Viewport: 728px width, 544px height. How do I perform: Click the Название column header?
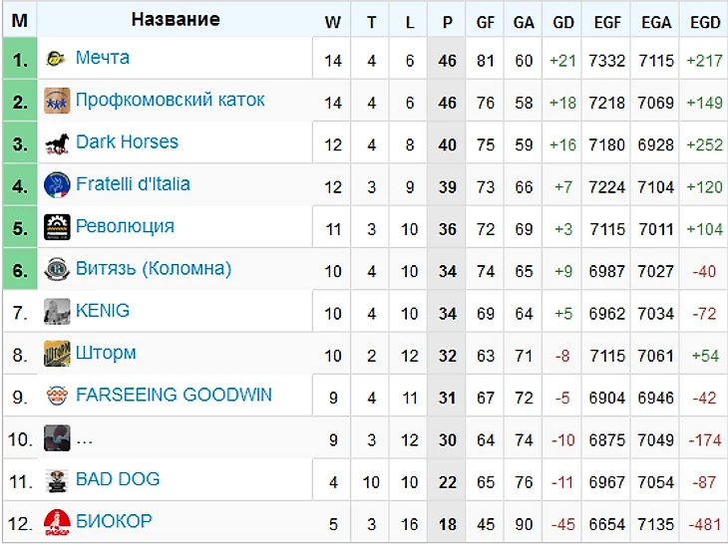[x=176, y=20]
